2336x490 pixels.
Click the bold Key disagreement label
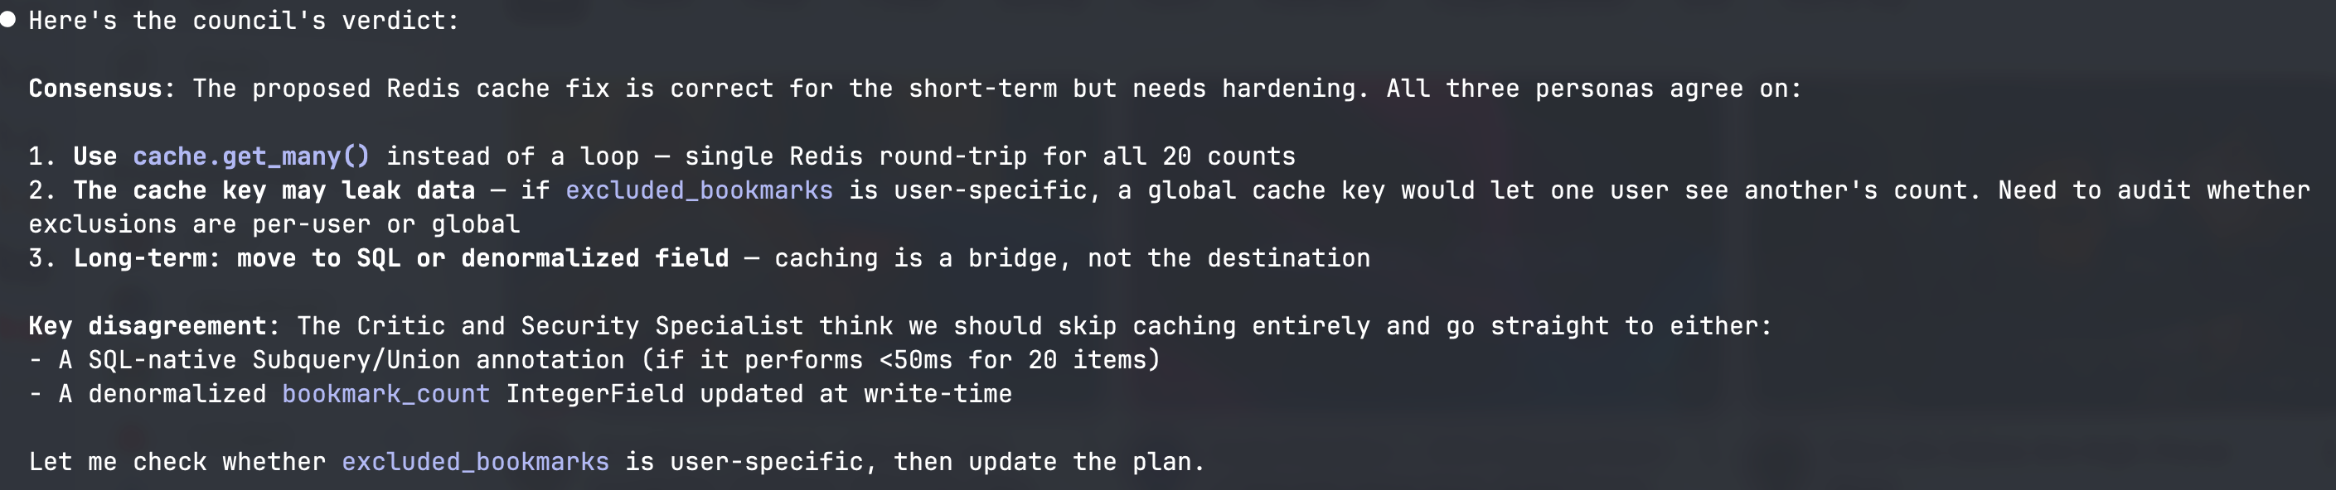[x=148, y=326]
